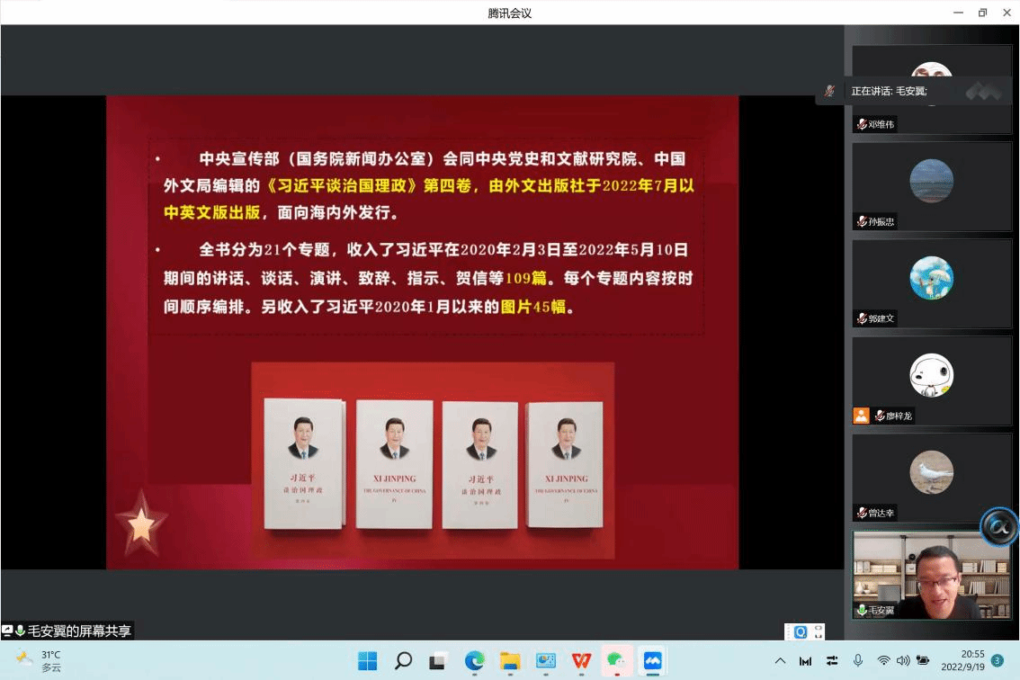Launch WPS Office from the taskbar

coord(582,661)
